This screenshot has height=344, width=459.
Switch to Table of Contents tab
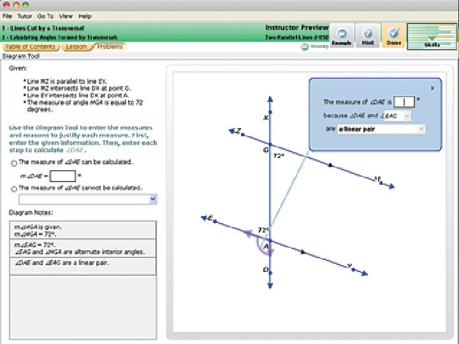pyautogui.click(x=31, y=47)
